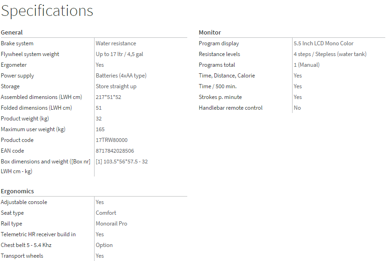Click the Water resistance value
The width and height of the screenshot is (389, 261).
point(116,43)
